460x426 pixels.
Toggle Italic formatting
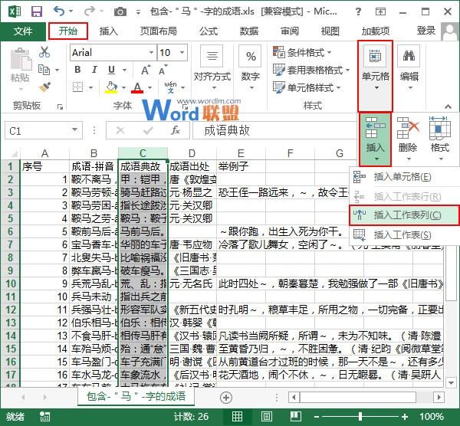(x=94, y=70)
